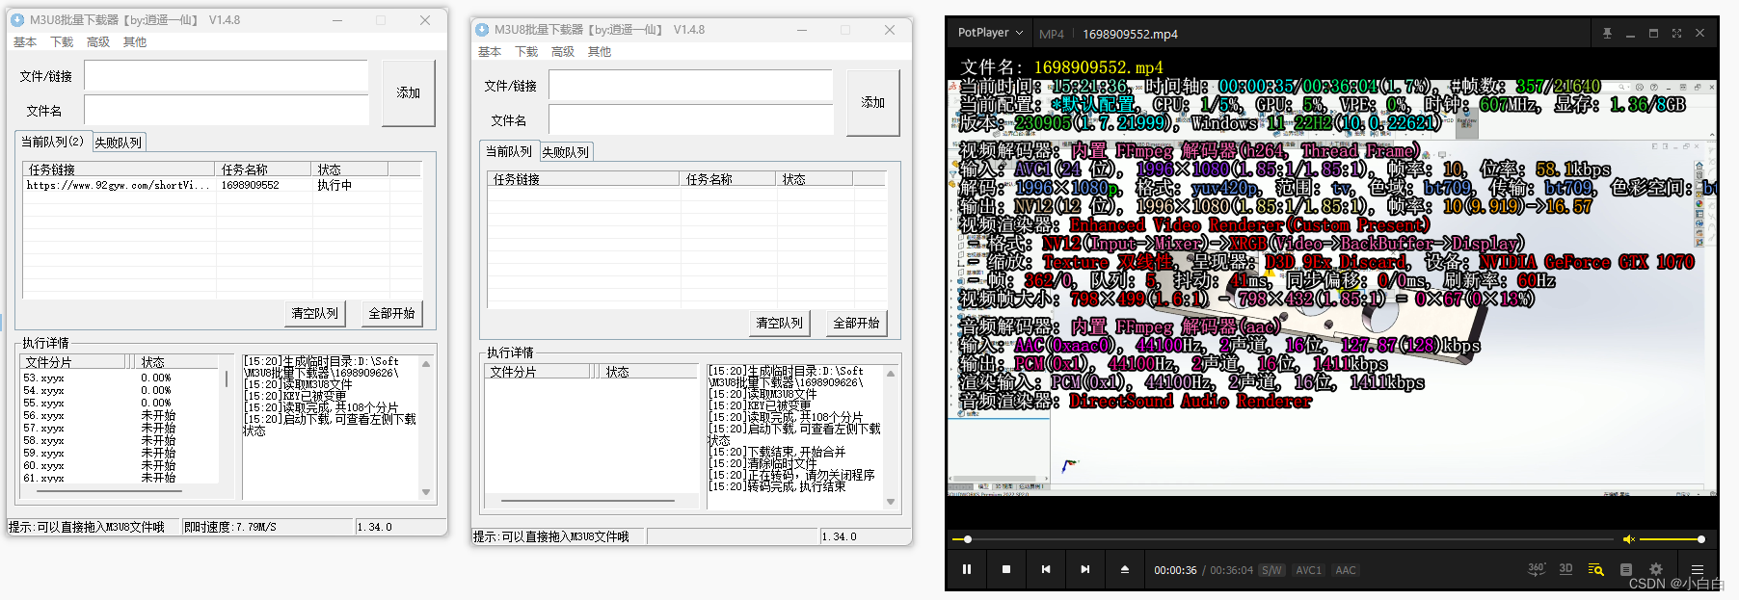Click log scroll-down arrow in middle window
Viewport: 1739px width, 600px height.
(x=891, y=502)
